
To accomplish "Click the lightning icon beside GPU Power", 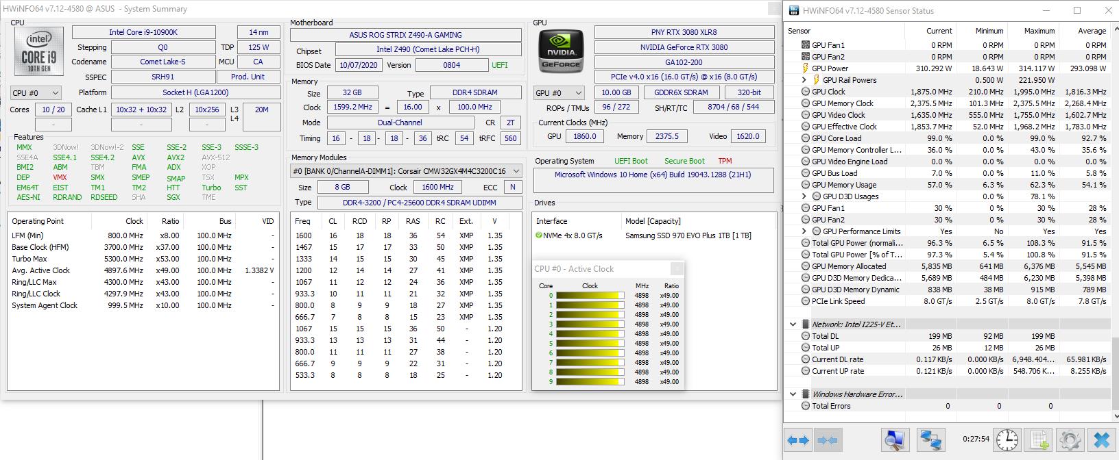I will coord(806,68).
